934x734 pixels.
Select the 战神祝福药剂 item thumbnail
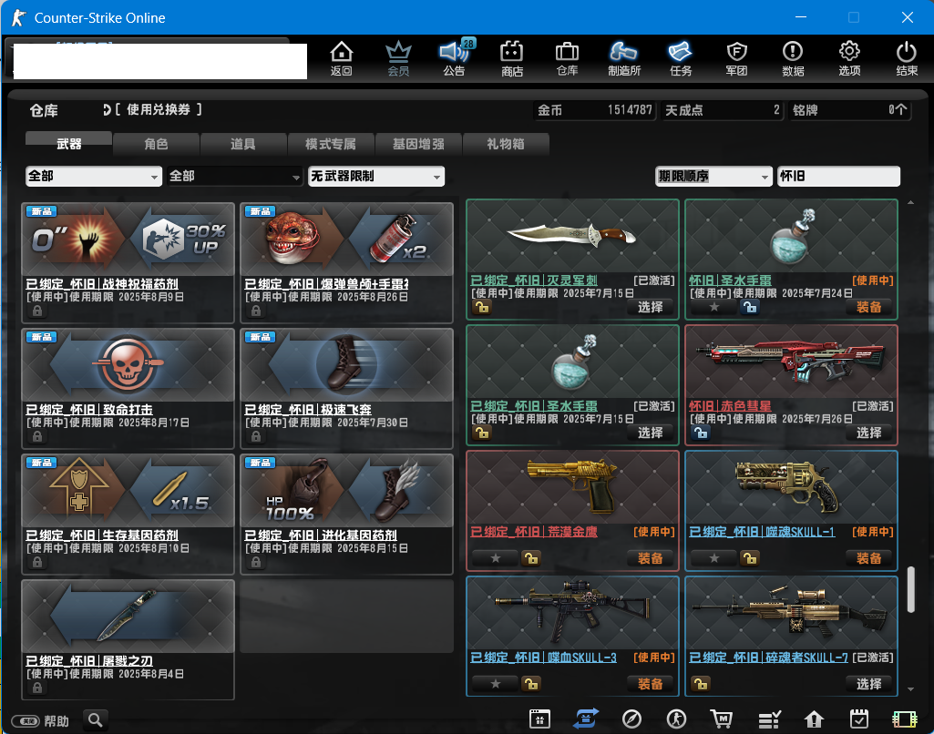[128, 240]
